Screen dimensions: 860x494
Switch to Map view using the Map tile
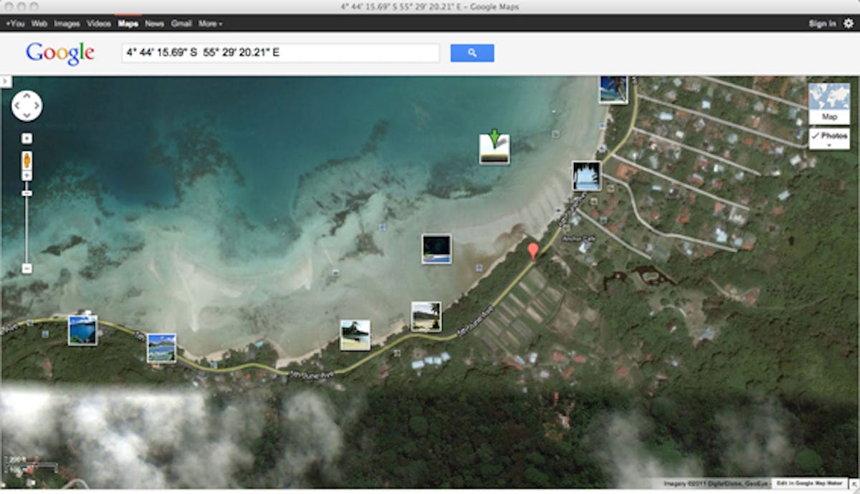pos(829,103)
